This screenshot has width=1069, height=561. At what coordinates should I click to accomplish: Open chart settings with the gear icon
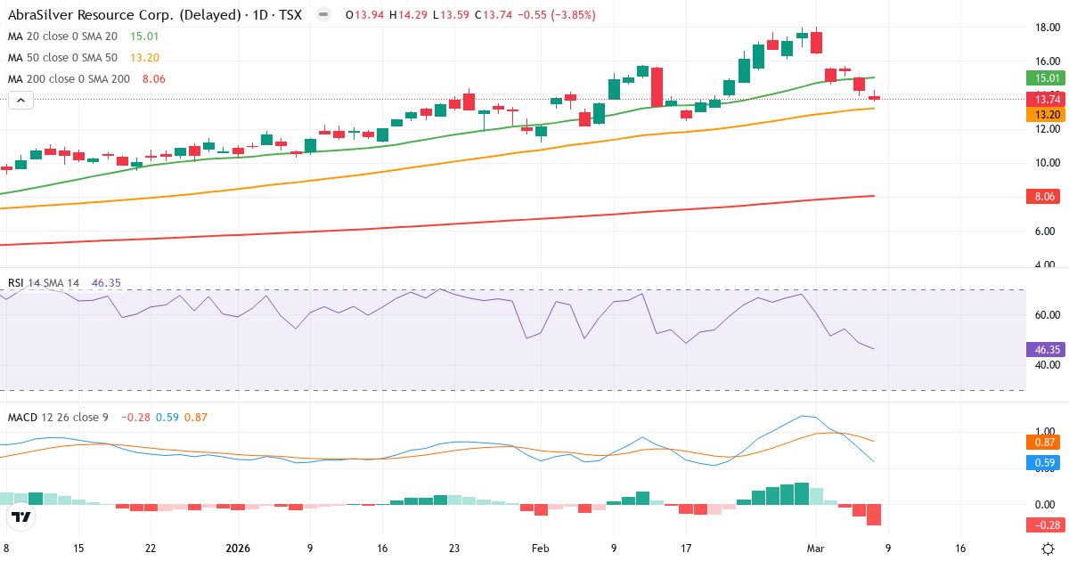(x=1049, y=550)
